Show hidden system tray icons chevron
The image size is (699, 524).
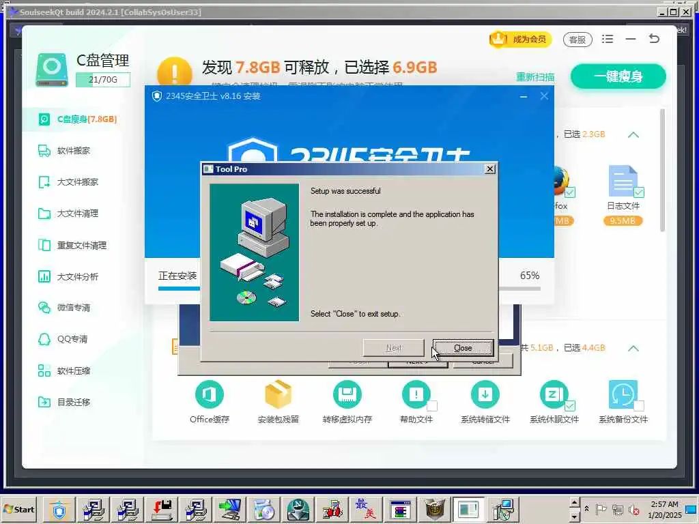coord(586,508)
